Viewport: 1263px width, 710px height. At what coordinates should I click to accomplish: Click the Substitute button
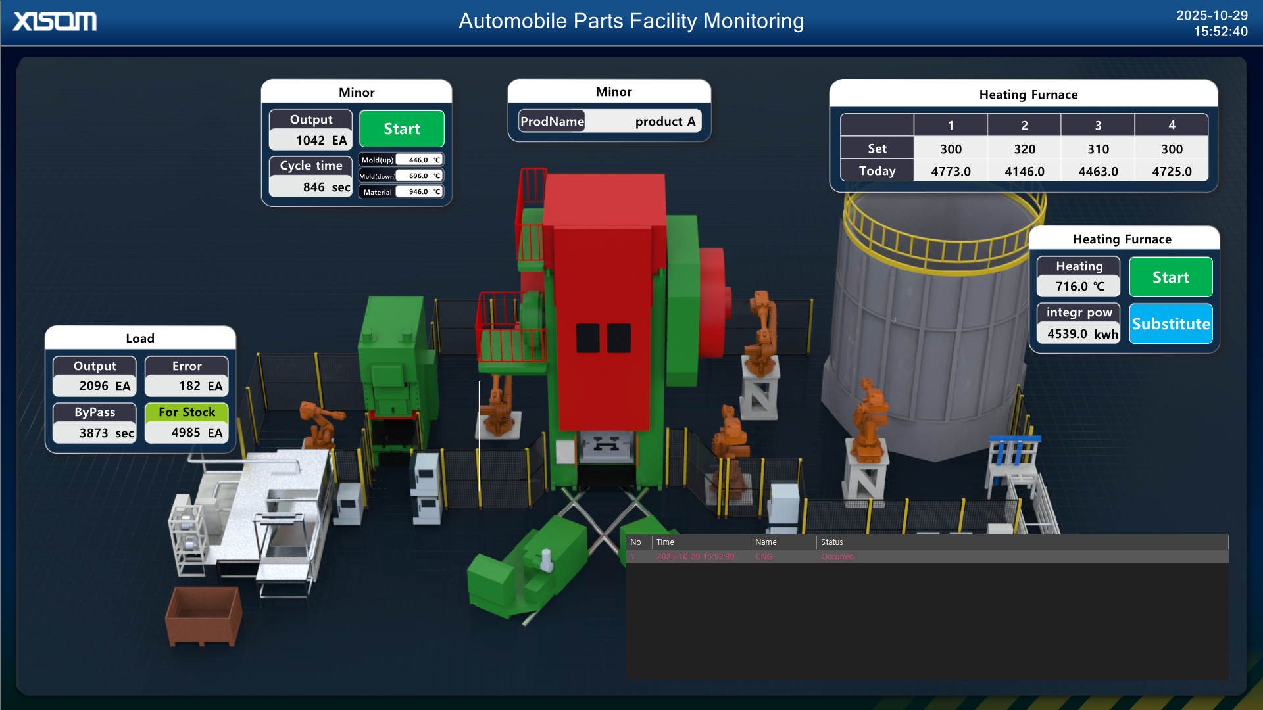[x=1170, y=323]
